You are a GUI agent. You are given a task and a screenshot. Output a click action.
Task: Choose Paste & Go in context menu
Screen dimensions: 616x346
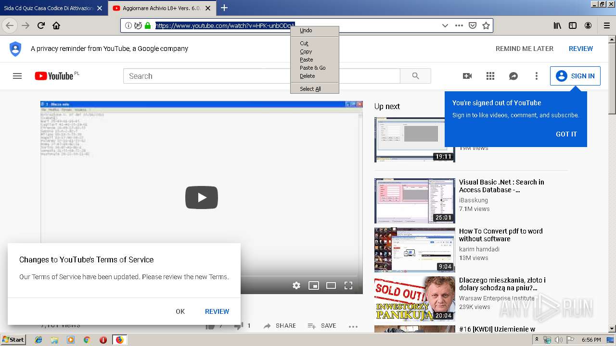pos(315,68)
